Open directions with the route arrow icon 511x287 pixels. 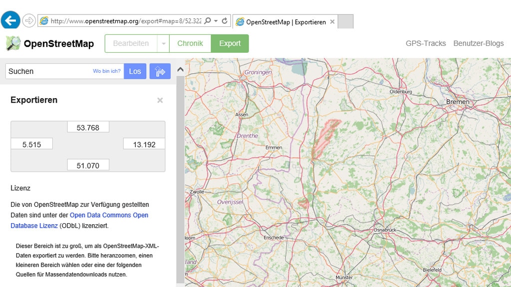(160, 71)
